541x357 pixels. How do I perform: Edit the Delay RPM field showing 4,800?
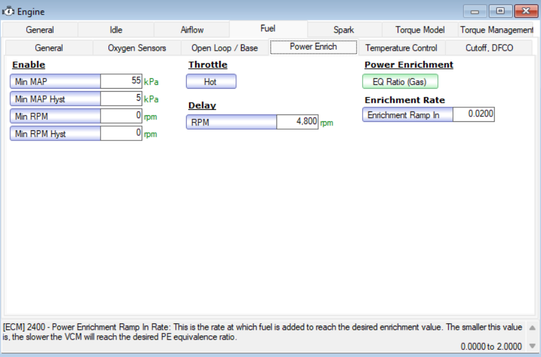(x=298, y=122)
